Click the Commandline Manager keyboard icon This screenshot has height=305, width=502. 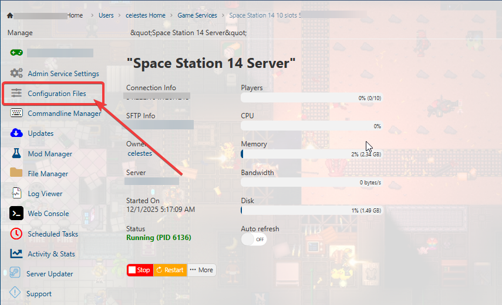16,114
